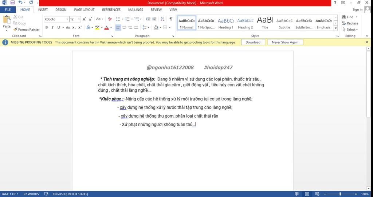Image resolution: width=373 pixels, height=197 pixels.
Task: Decrease font size with Shrink Font
Action: point(90,19)
